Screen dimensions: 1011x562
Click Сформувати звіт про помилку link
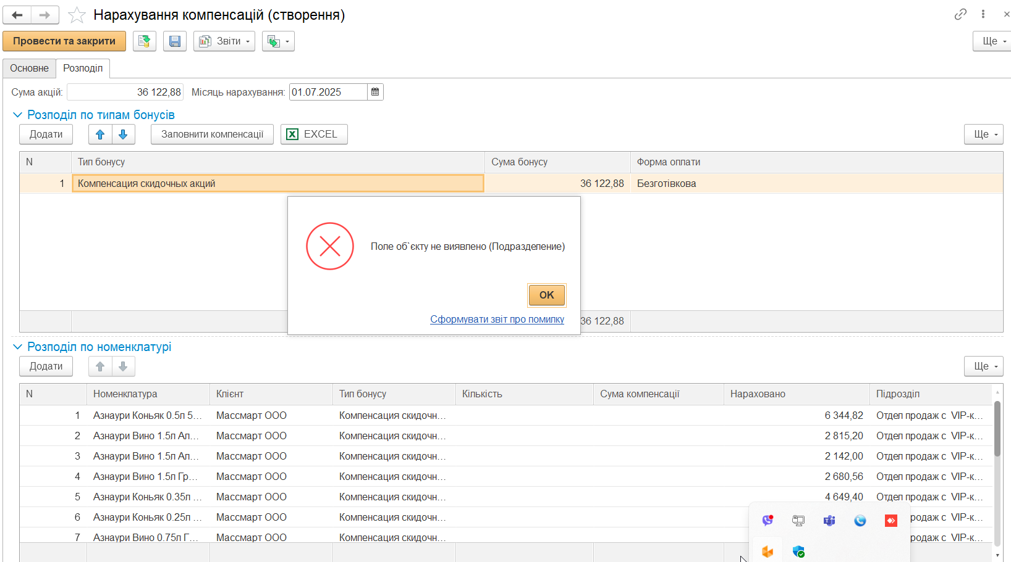pyautogui.click(x=497, y=320)
